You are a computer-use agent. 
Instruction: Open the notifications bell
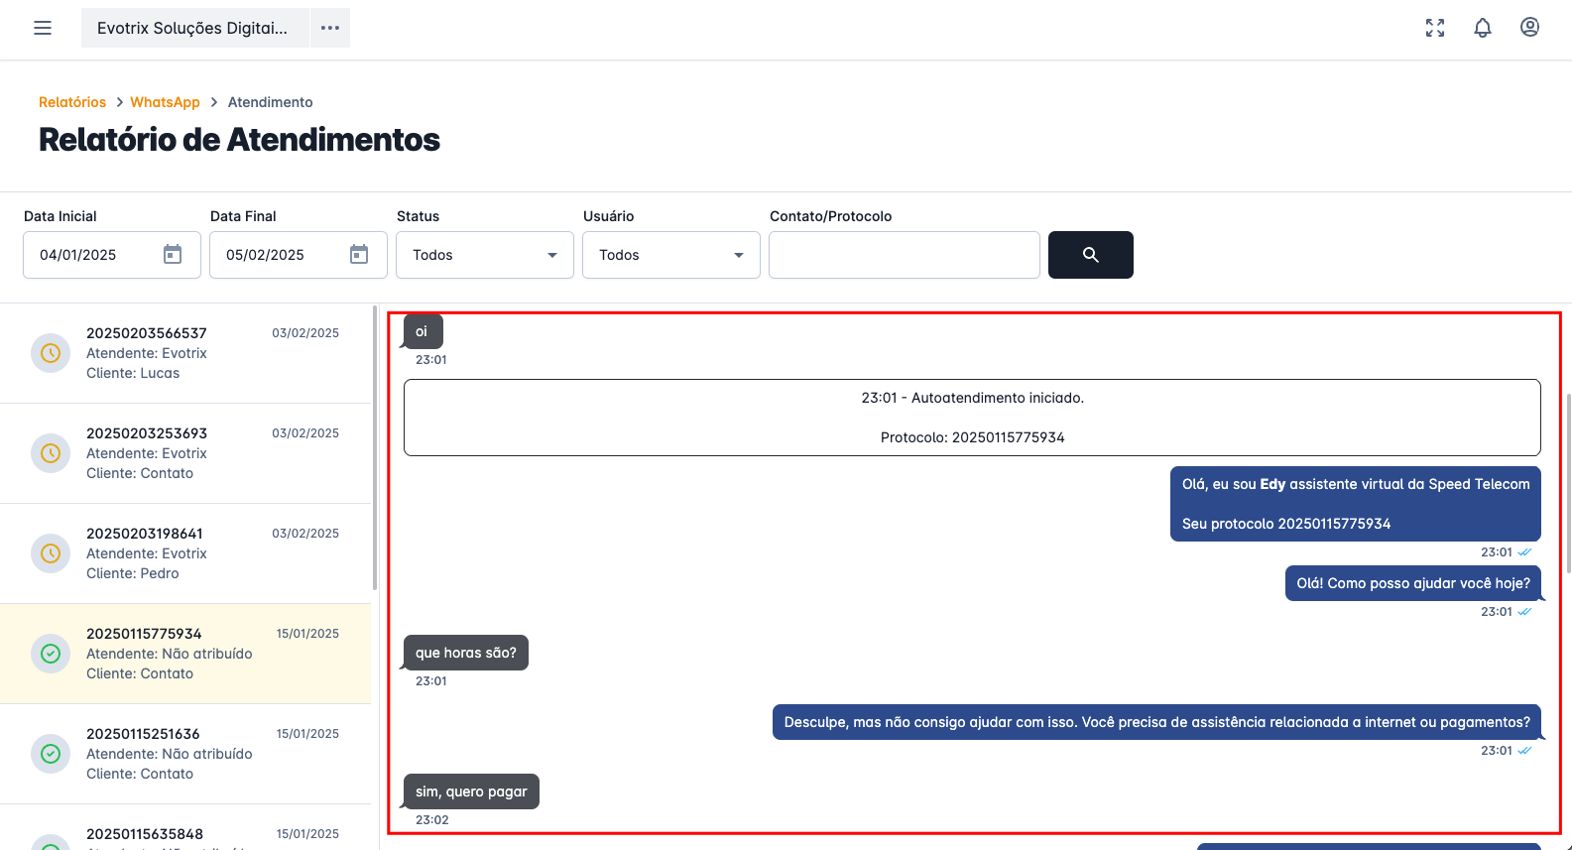[1483, 28]
